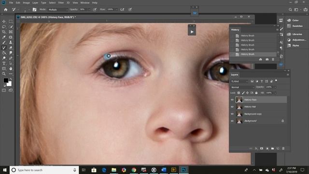The width and height of the screenshot is (309, 174).
Task: Hide the Background copy layer
Action: (x=232, y=114)
